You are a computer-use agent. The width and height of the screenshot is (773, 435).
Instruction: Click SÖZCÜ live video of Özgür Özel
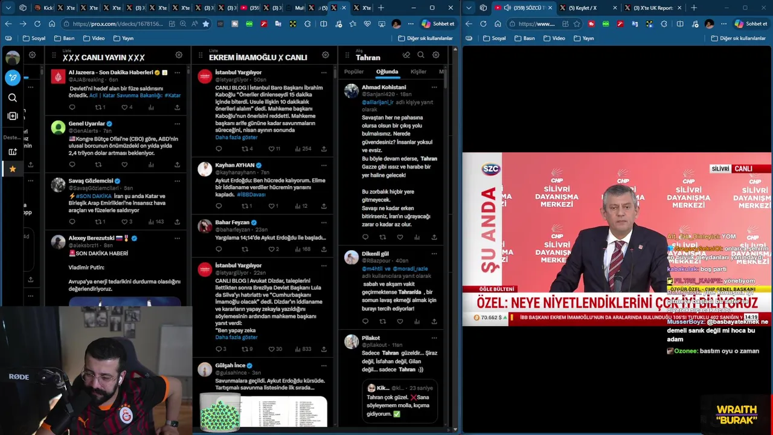tap(617, 239)
